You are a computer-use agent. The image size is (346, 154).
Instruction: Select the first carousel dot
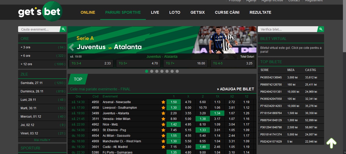pos(147,71)
